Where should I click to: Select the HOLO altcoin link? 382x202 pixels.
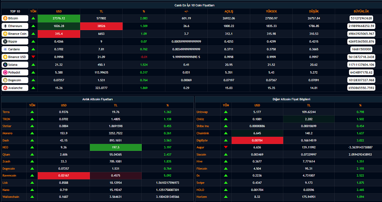coord(200,189)
